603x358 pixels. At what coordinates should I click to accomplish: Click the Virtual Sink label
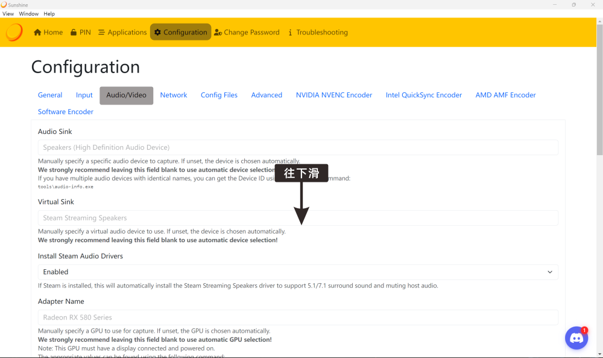pyautogui.click(x=55, y=202)
